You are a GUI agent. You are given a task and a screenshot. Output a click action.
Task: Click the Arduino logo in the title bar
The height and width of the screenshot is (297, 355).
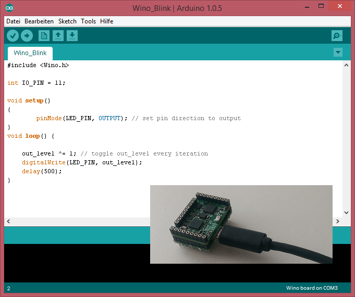tap(9, 8)
